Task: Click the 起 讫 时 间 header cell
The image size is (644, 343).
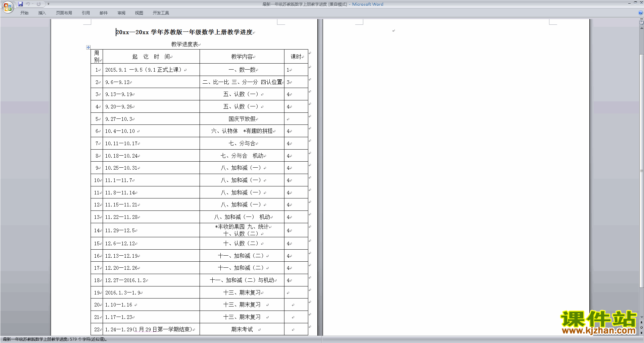Action: tap(151, 57)
